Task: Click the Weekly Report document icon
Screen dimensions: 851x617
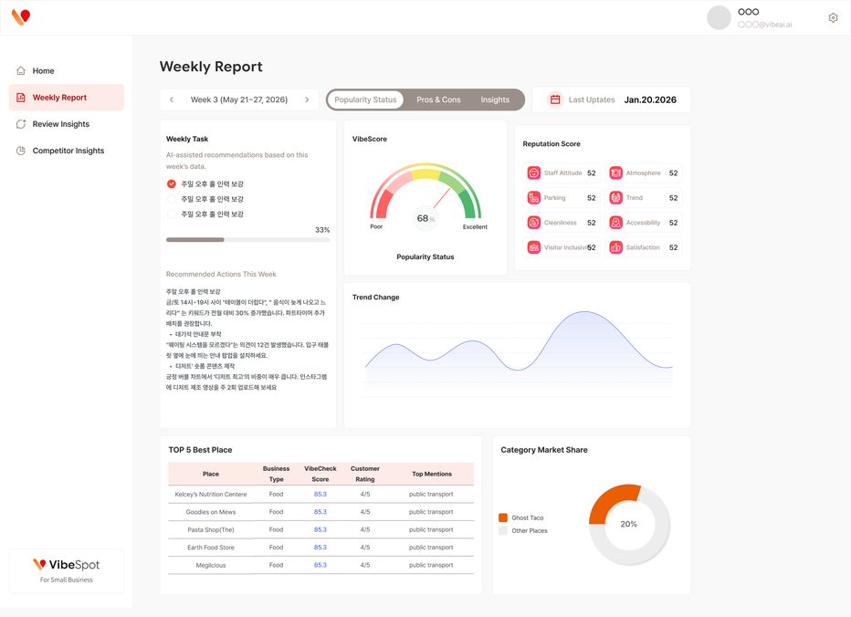Action: 21,97
